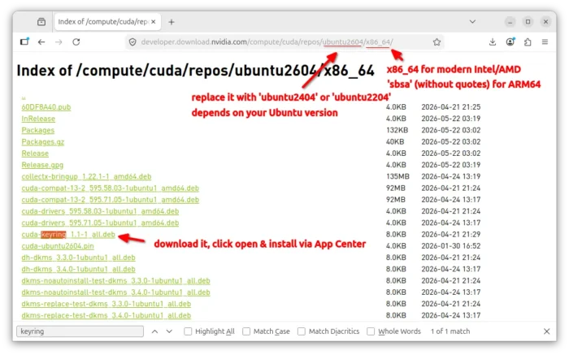
Task: Open the parent directory '..' link
Action: click(24, 97)
